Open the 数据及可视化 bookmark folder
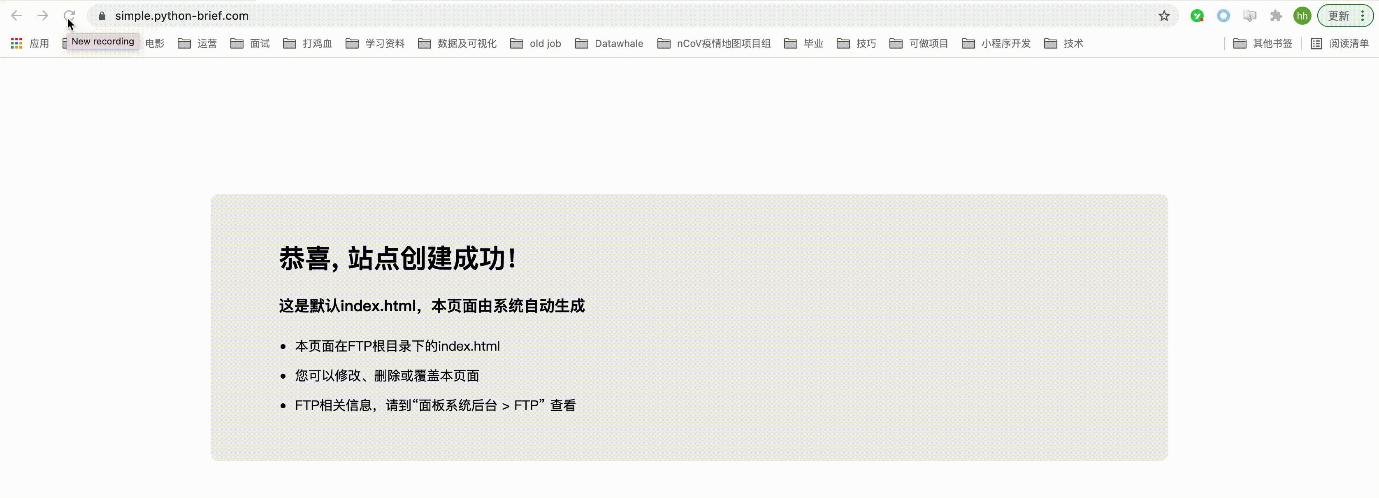The width and height of the screenshot is (1379, 498). [x=458, y=43]
